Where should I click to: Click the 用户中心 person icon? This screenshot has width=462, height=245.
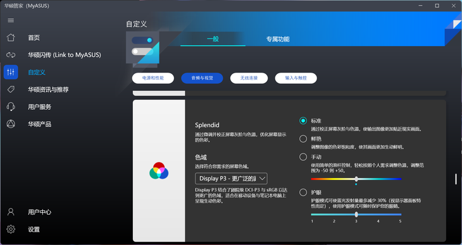point(11,212)
